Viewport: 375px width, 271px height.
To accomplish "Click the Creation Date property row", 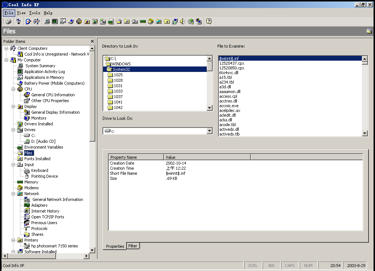I will click(235, 163).
